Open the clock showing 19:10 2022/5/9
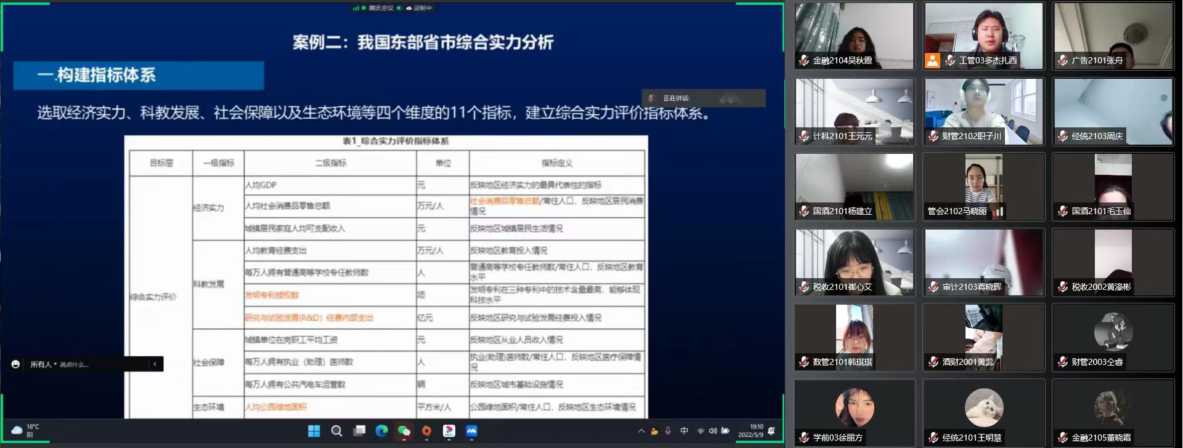 752,430
